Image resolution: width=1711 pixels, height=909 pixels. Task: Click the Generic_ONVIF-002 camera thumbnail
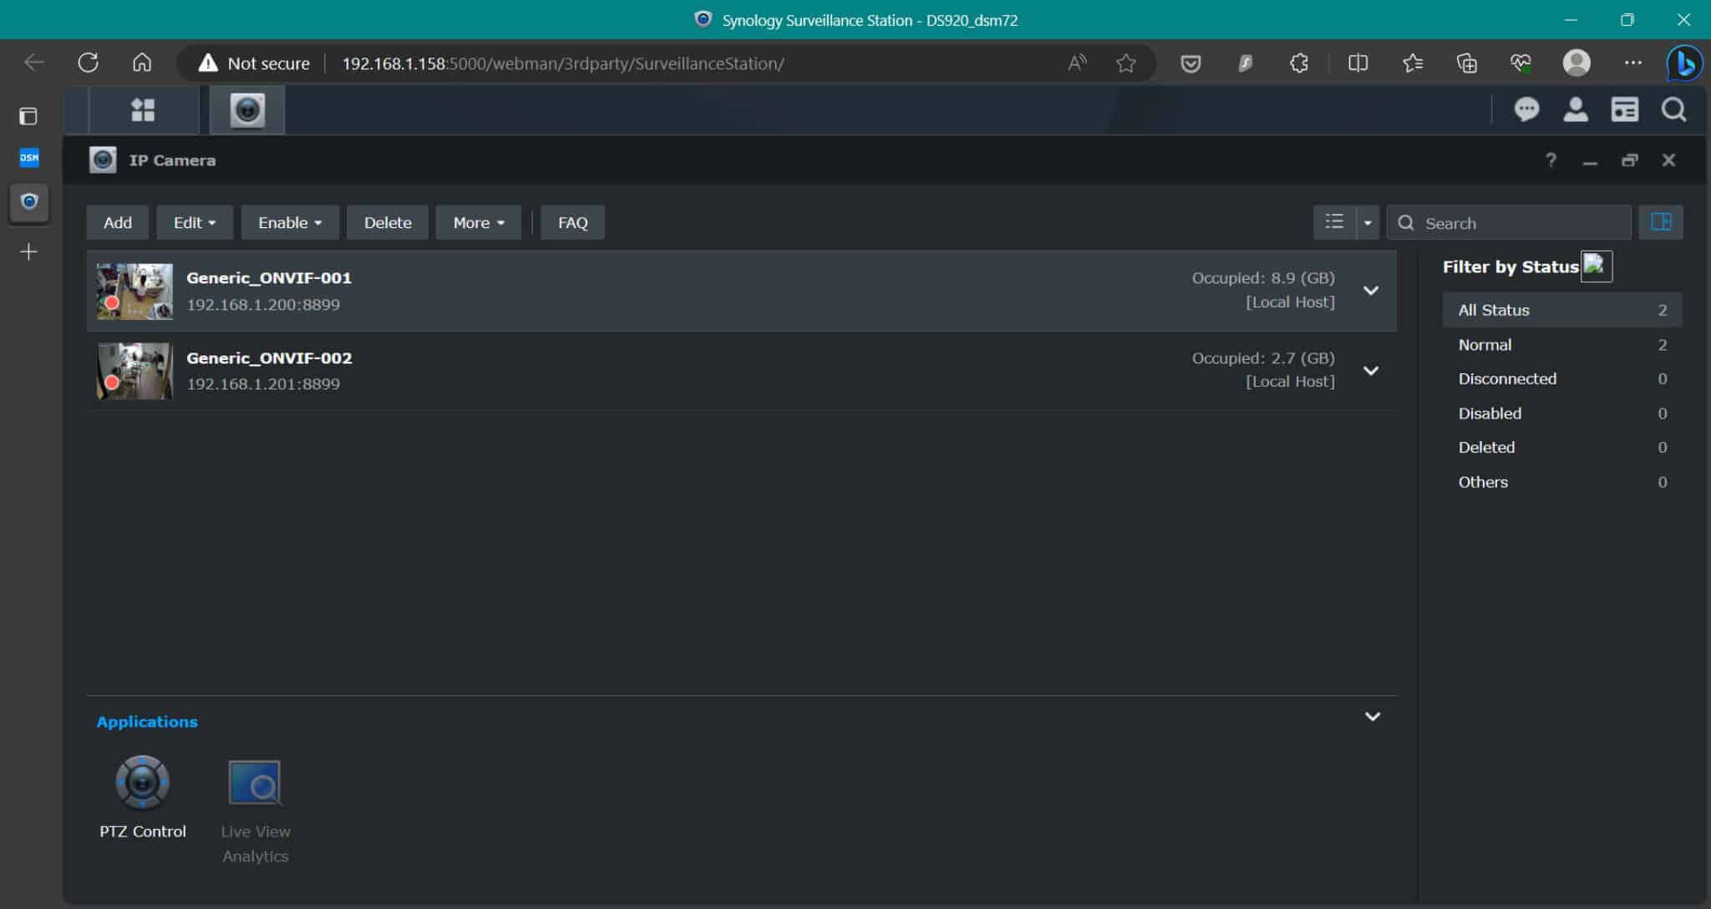click(x=135, y=370)
